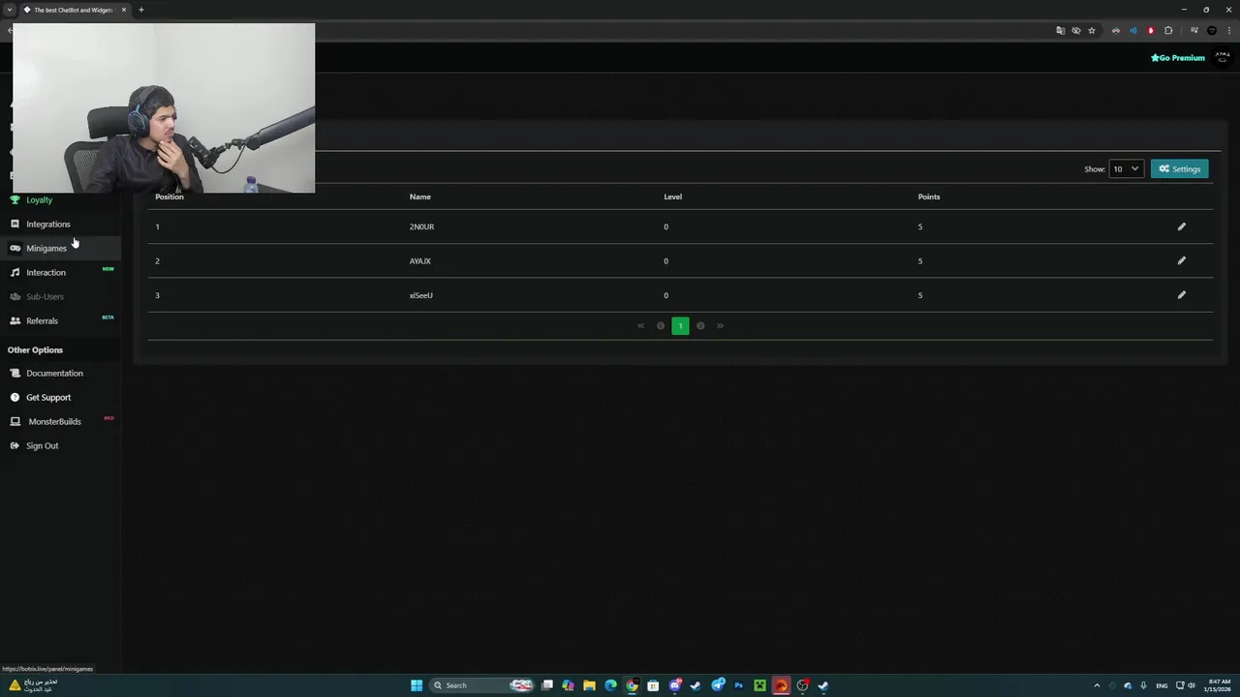The height and width of the screenshot is (697, 1240).
Task: Open the tab search dropdown arrow
Action: pyautogui.click(x=10, y=10)
